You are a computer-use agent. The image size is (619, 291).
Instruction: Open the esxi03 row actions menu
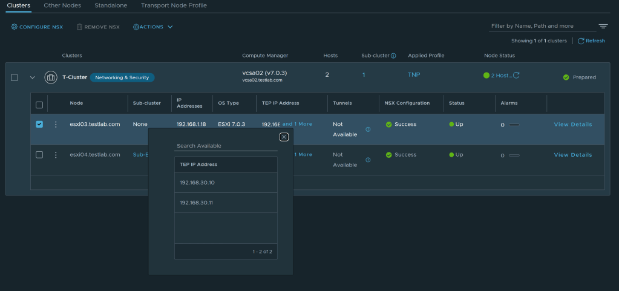pos(56,125)
